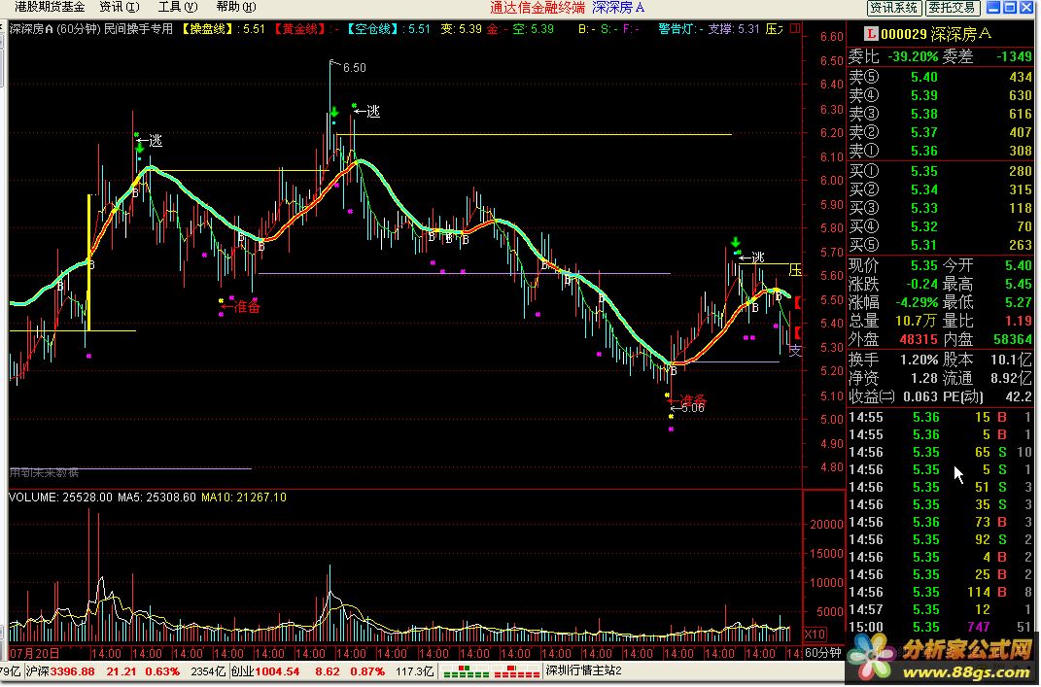The width and height of the screenshot is (1041, 687).
Task: Click the yellow 压 pressure line label
Action: 794,270
